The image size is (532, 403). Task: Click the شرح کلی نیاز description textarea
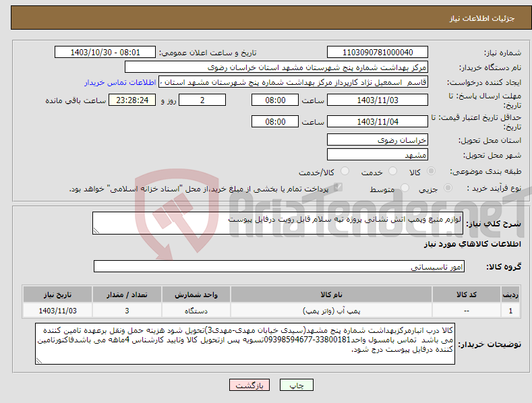click(278, 223)
